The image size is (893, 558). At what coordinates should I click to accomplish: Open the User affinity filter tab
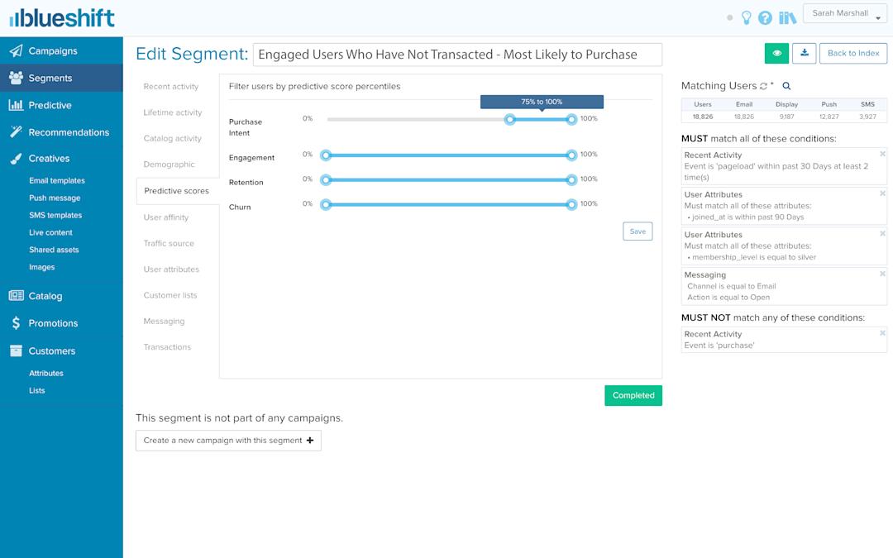click(165, 217)
